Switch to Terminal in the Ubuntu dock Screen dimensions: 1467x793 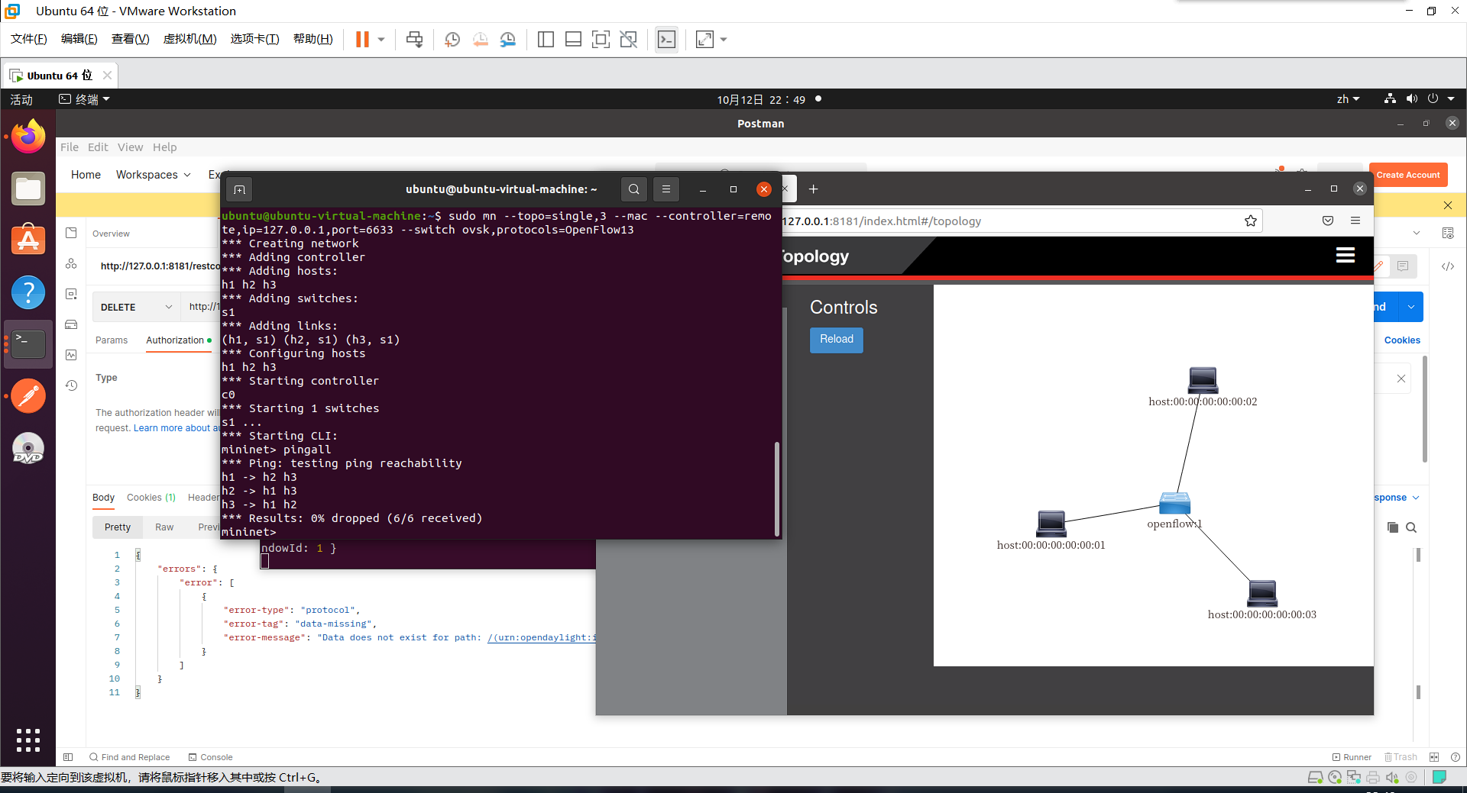28,344
